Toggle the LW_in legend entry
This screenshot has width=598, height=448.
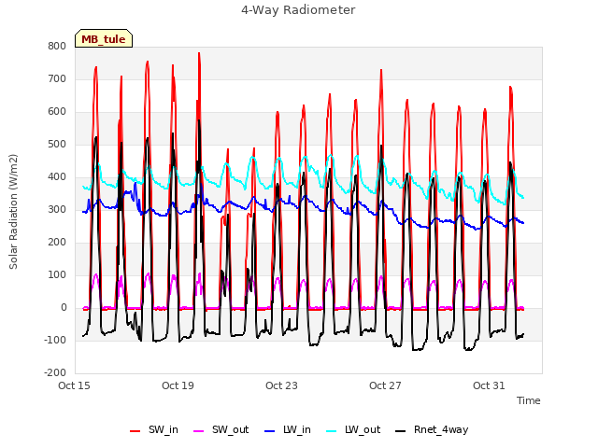[288, 430]
